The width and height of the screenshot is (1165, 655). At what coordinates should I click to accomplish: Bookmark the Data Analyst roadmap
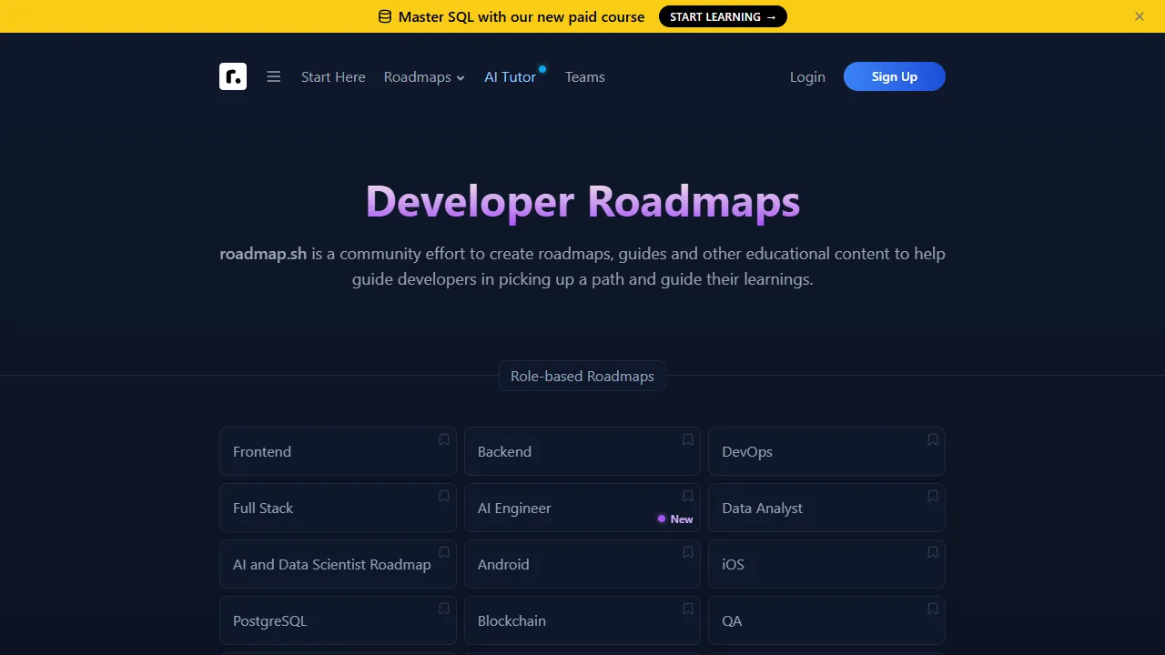click(x=933, y=496)
